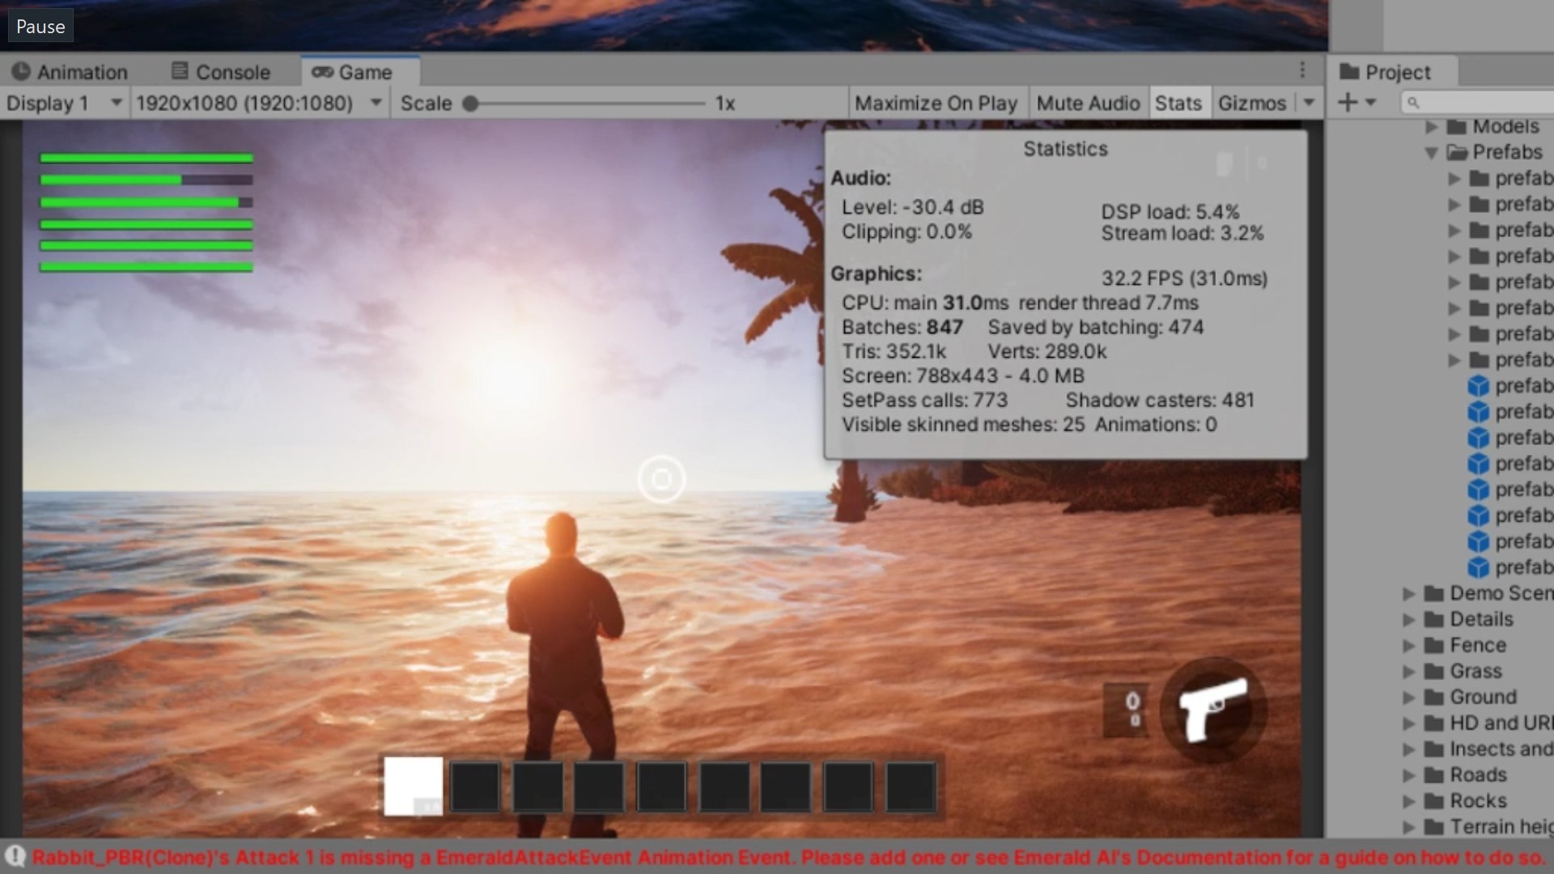1554x874 pixels.
Task: Select the white first hotbar slot
Action: pyautogui.click(x=413, y=786)
